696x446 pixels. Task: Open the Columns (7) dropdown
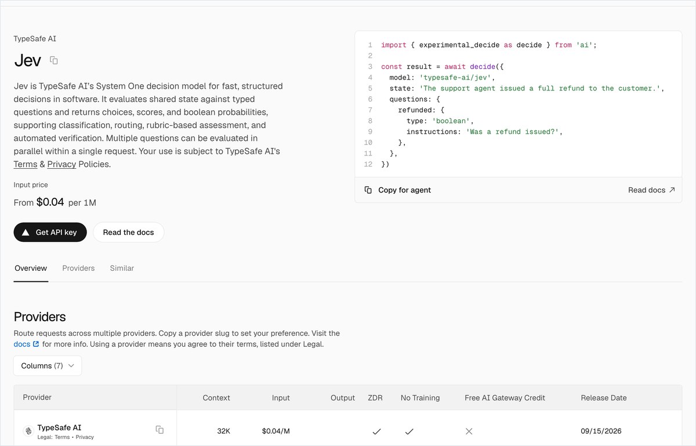pyautogui.click(x=48, y=366)
